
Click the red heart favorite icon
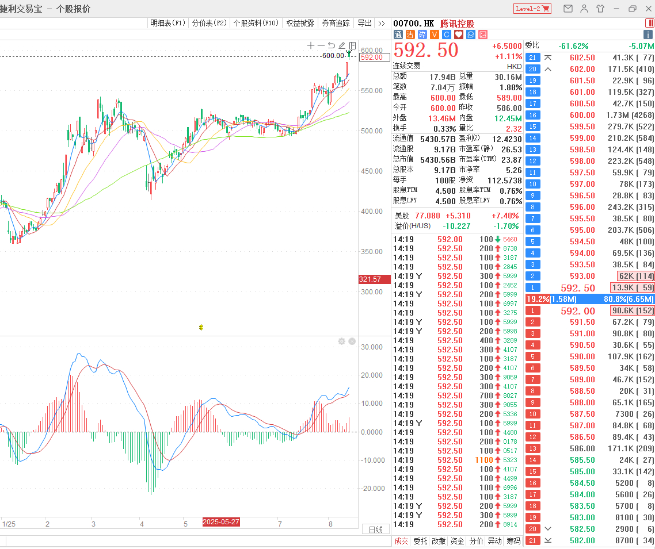click(x=459, y=34)
